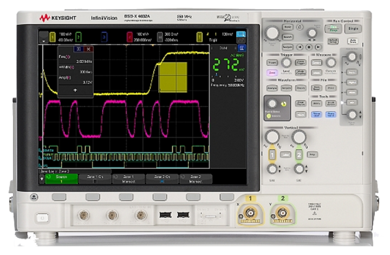Open Zone 1 Intersect softkey options

(128, 179)
